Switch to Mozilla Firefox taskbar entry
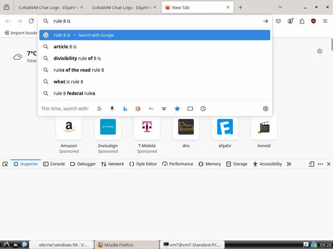The image size is (333, 249). point(127,245)
